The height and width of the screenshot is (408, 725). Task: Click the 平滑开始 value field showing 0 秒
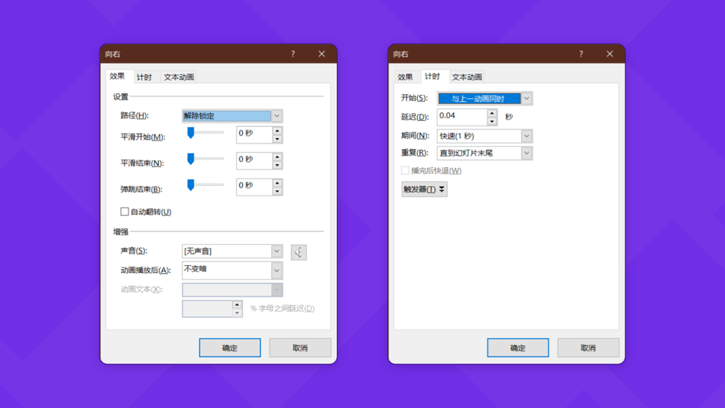[254, 134]
